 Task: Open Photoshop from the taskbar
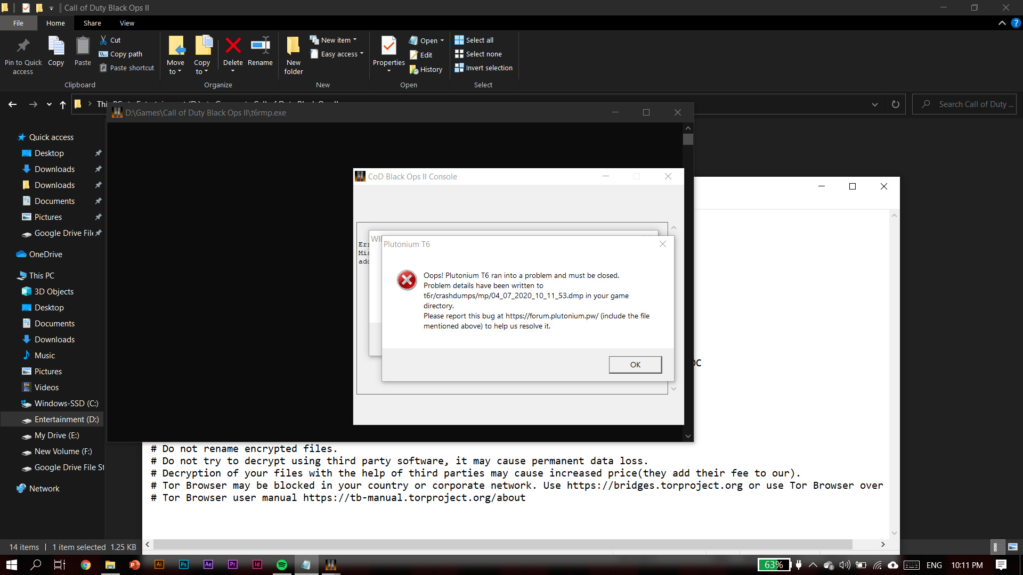coord(184,565)
